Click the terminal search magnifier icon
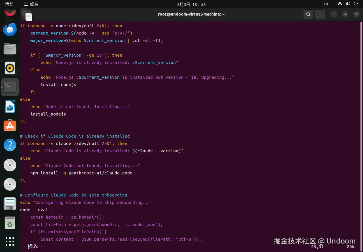Screen dimensions: 363x252 point(308,14)
